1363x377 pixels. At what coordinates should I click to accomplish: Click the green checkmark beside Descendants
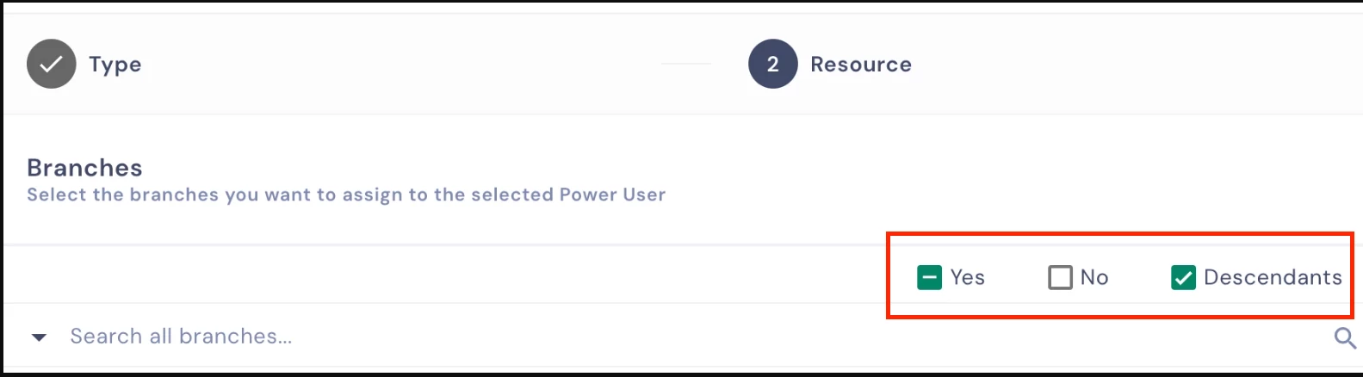[1183, 277]
